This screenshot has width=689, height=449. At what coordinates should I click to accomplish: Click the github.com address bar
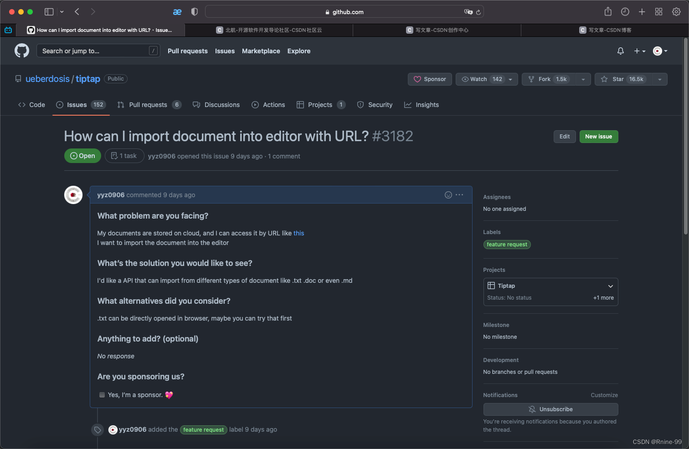344,12
